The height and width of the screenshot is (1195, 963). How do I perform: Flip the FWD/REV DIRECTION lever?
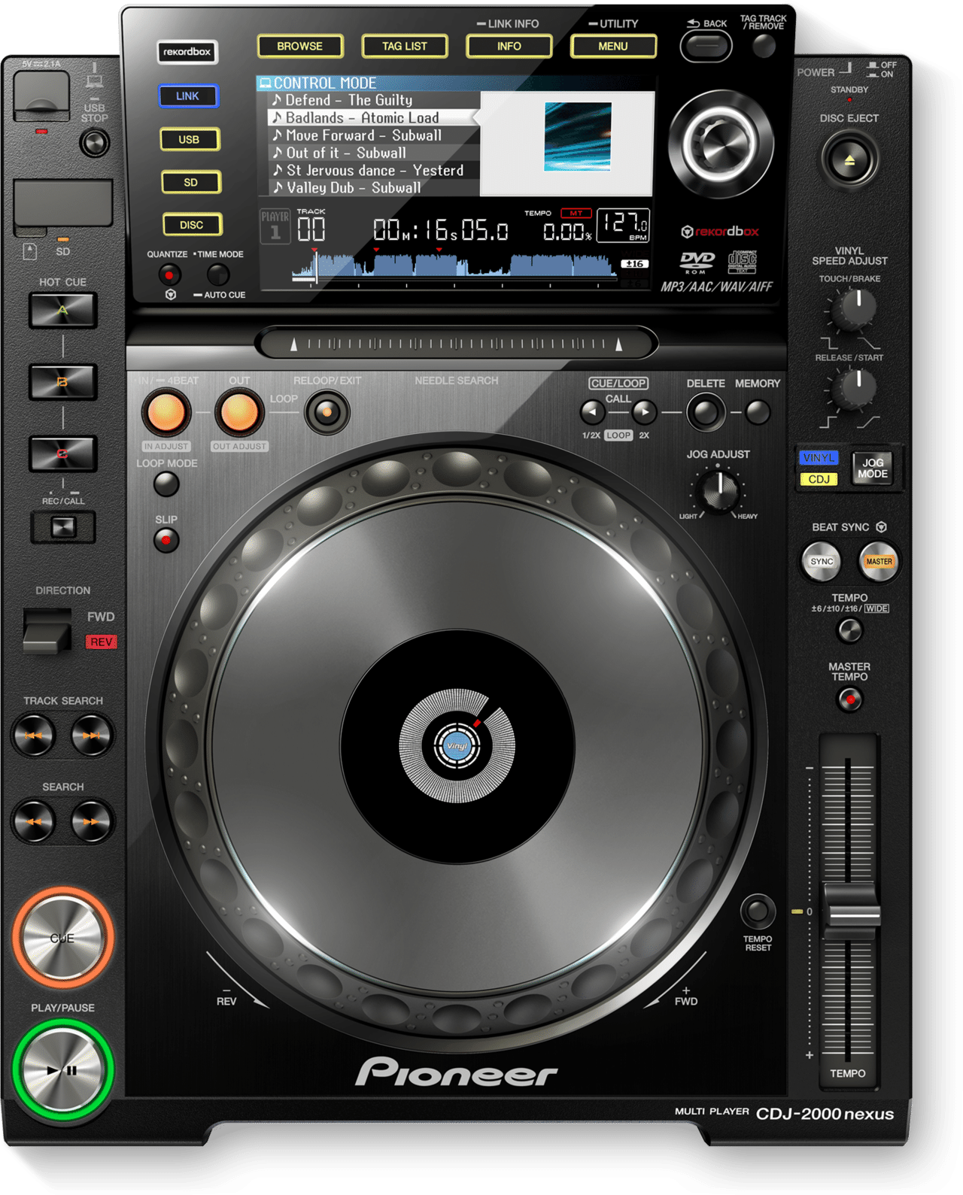click(x=47, y=631)
